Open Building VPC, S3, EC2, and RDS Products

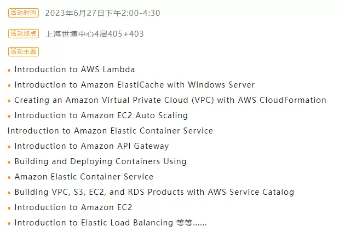(x=154, y=192)
